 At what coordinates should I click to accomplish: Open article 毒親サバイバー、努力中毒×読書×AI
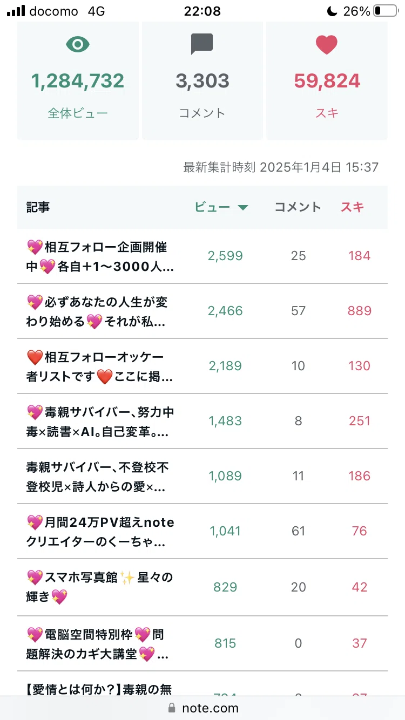click(x=100, y=422)
